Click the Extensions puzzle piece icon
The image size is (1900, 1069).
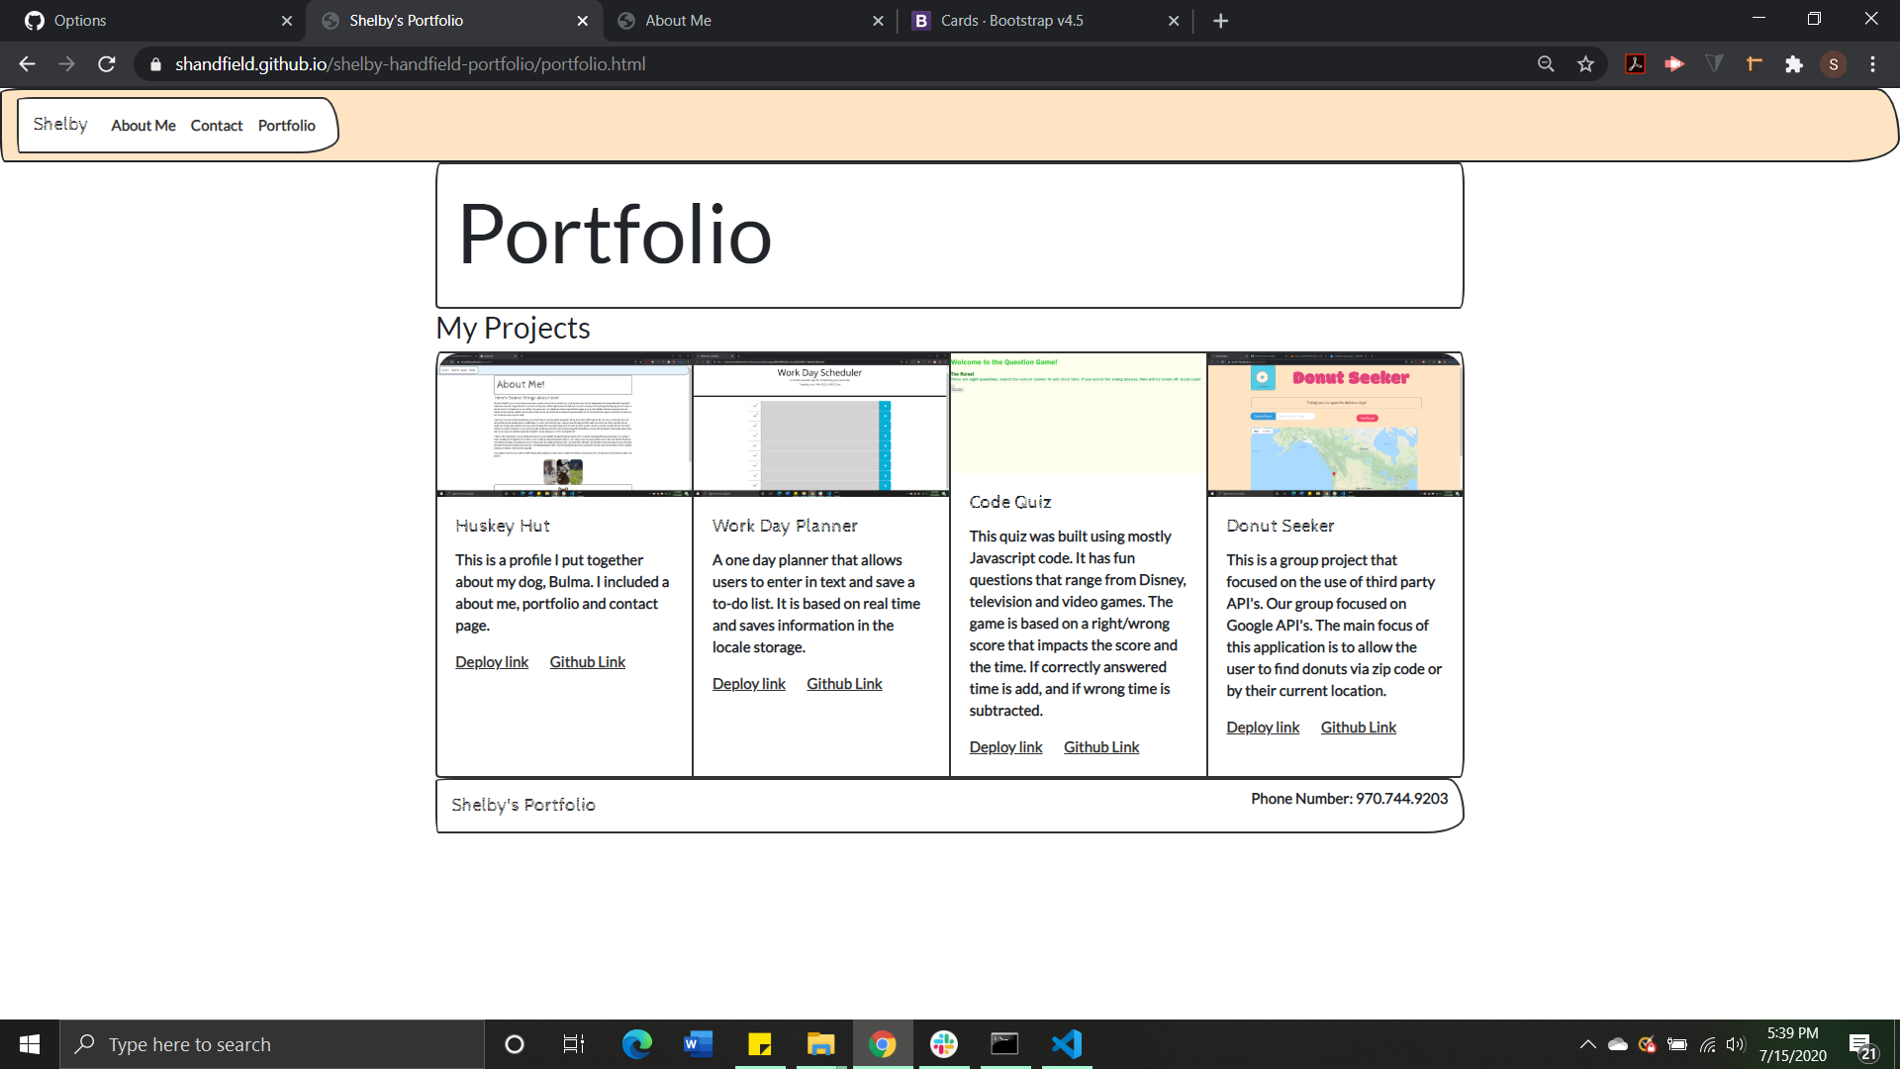pyautogui.click(x=1794, y=63)
